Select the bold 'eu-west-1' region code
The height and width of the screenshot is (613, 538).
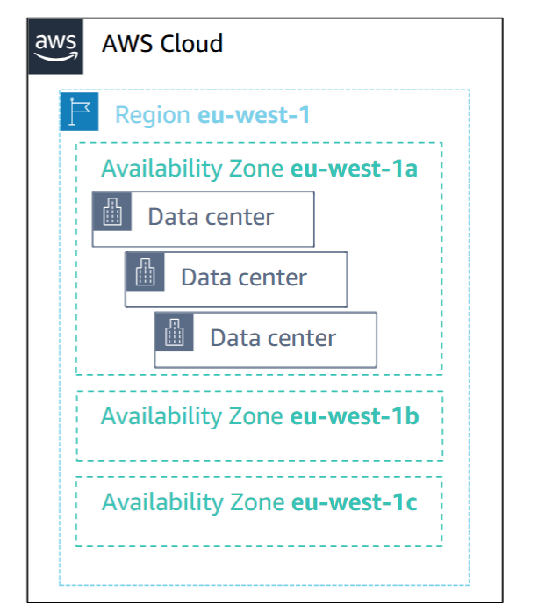tap(254, 115)
